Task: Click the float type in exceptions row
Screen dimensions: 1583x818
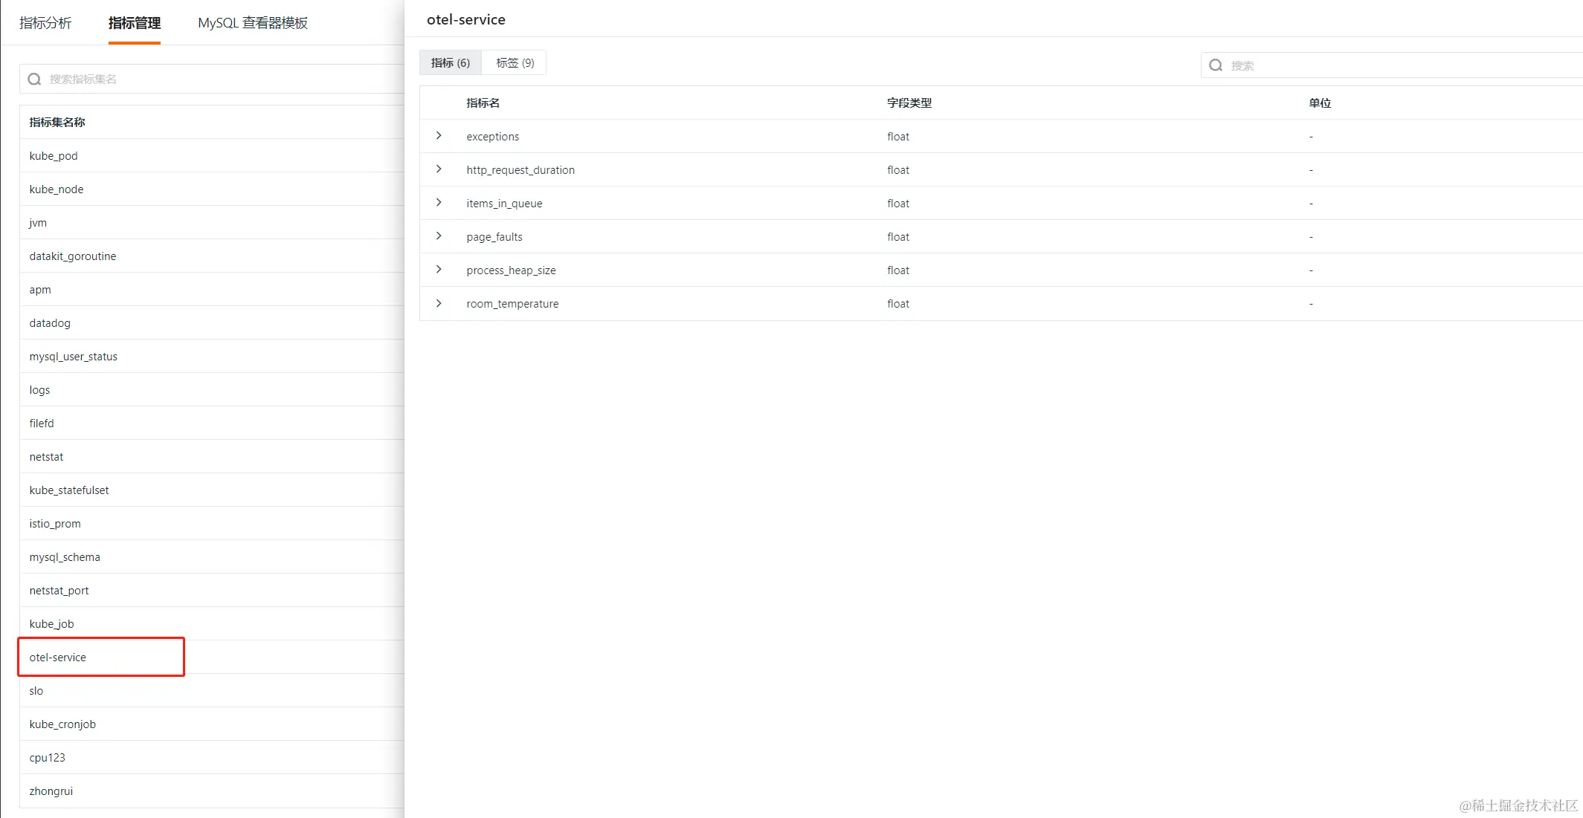Action: [x=898, y=137]
